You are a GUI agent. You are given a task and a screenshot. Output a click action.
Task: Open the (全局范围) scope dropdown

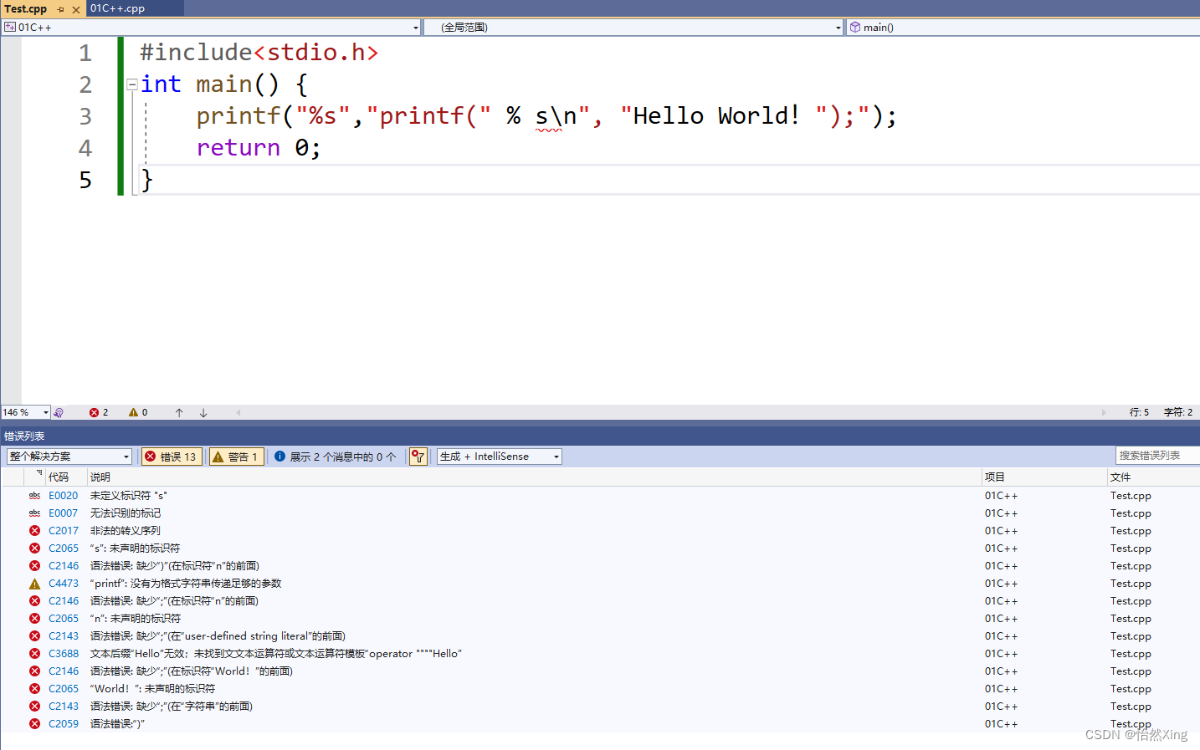(x=836, y=27)
